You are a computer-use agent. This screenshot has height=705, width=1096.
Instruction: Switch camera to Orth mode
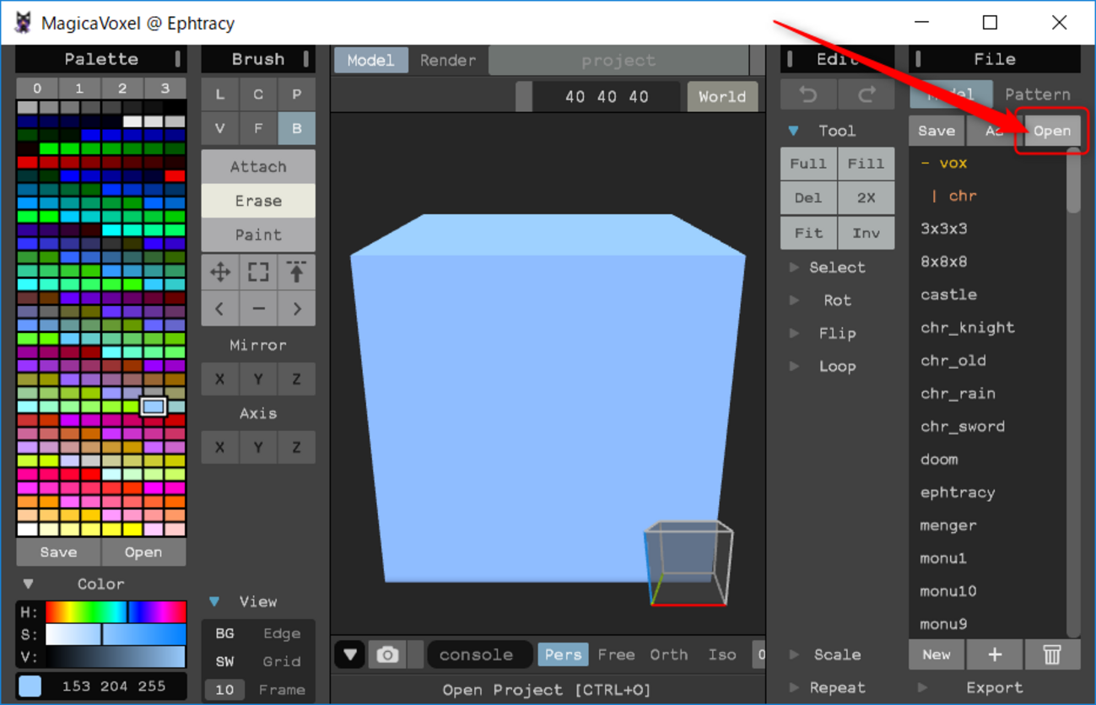tap(668, 654)
